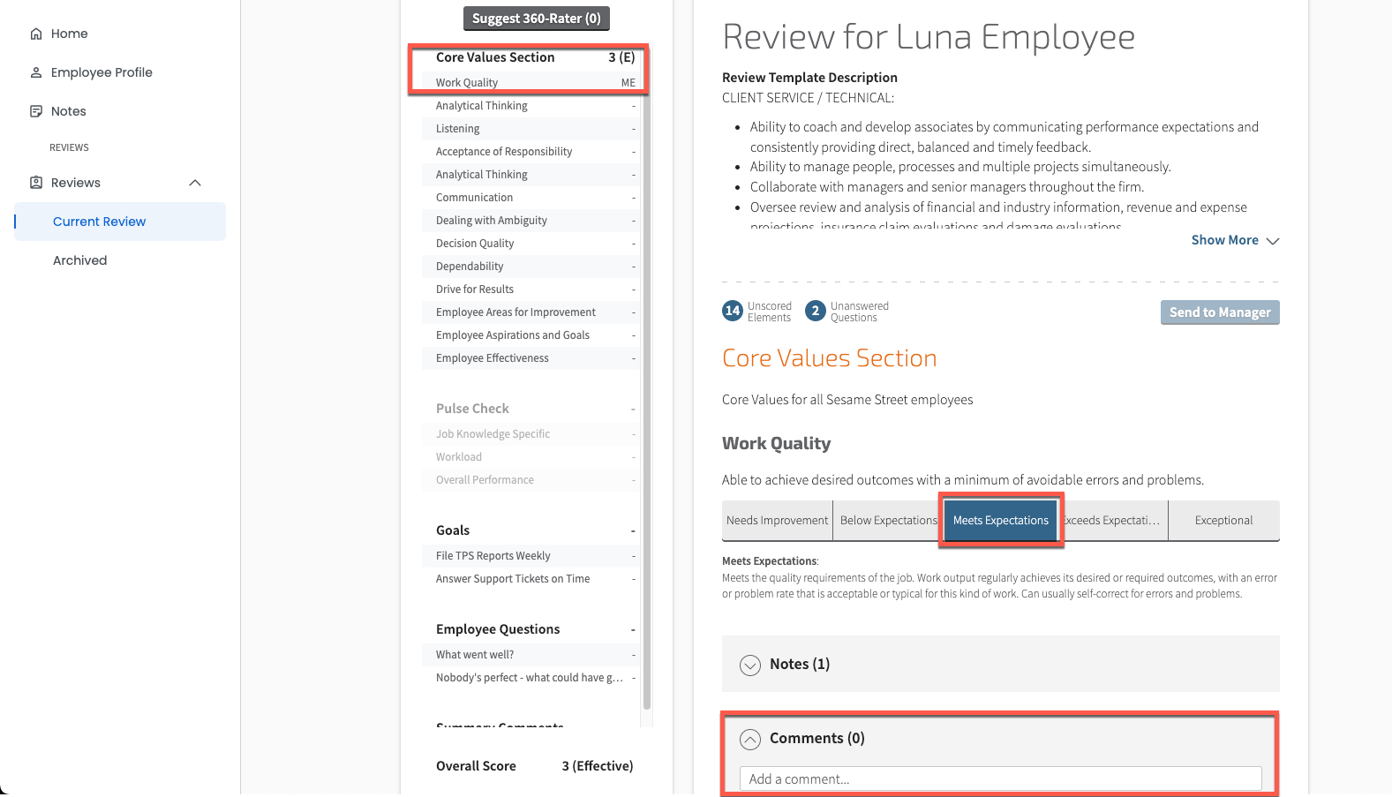The height and width of the screenshot is (797, 1392).
Task: Collapse the Comments (0) section
Action: point(750,739)
